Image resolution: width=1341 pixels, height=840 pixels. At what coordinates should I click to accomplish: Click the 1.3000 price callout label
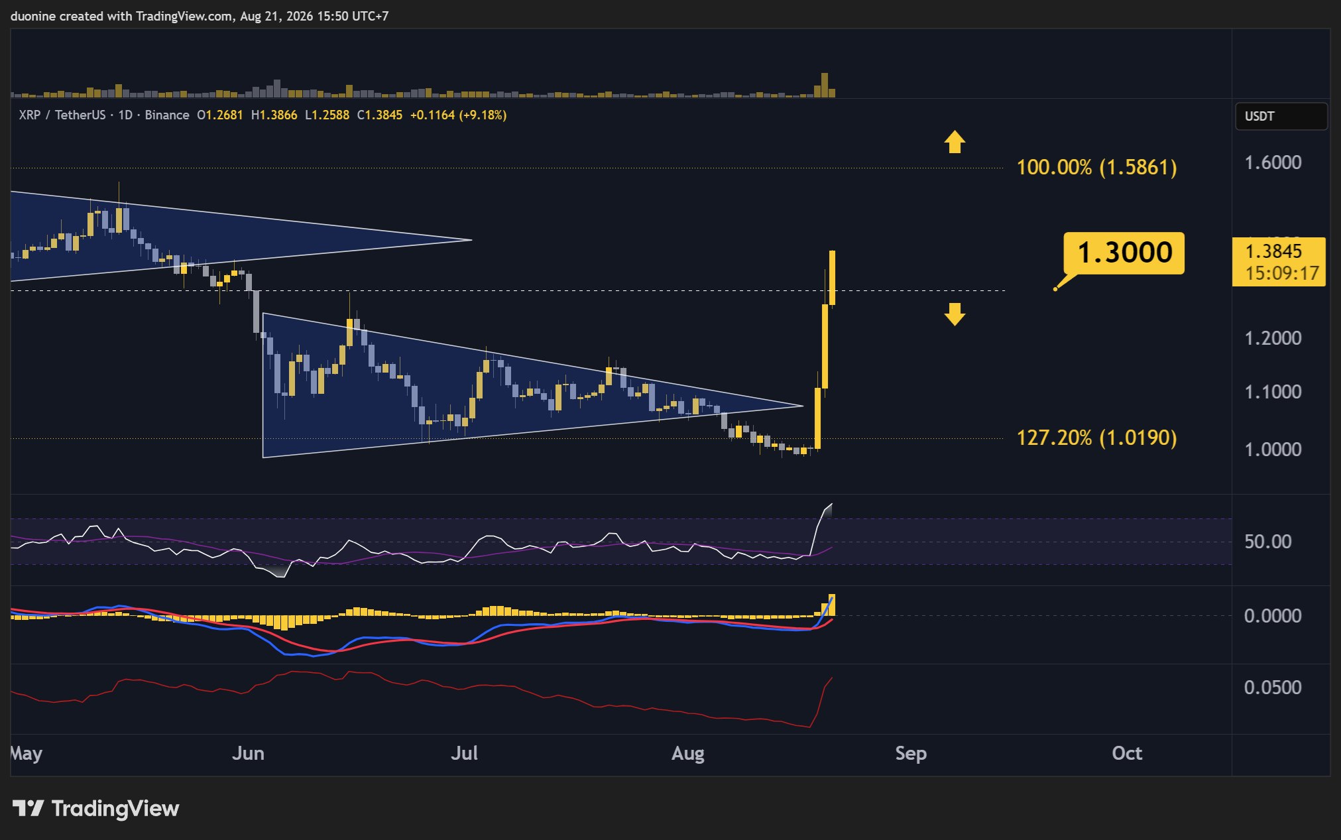click(1124, 253)
